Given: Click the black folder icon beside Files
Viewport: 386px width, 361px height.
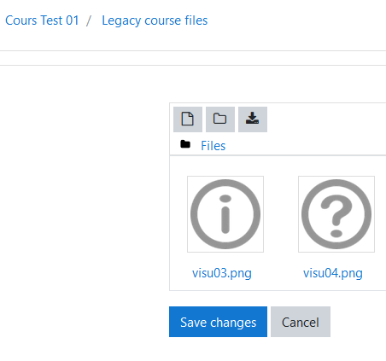Looking at the screenshot, I should (185, 144).
